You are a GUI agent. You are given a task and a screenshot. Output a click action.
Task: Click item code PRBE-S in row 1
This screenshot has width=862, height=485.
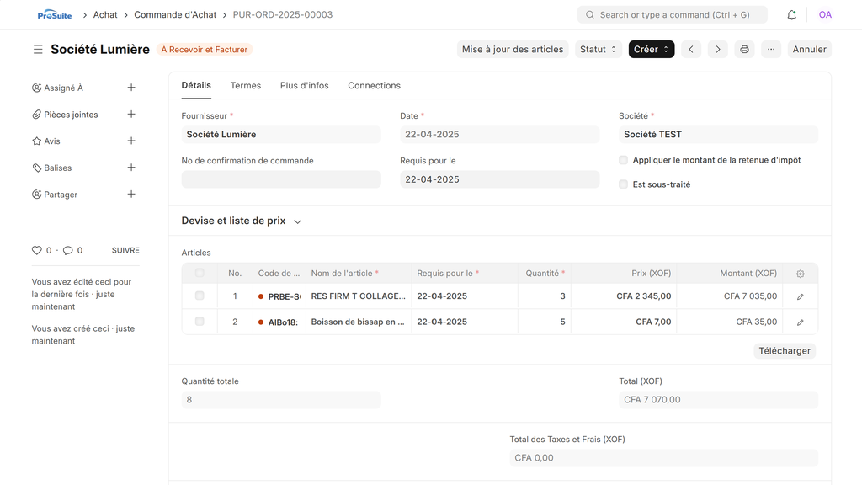click(x=279, y=296)
